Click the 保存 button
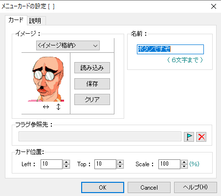This screenshot has height=196, width=221. click(92, 84)
